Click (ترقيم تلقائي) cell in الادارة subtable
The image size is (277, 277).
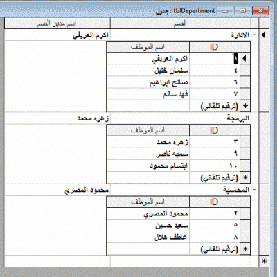click(x=215, y=106)
